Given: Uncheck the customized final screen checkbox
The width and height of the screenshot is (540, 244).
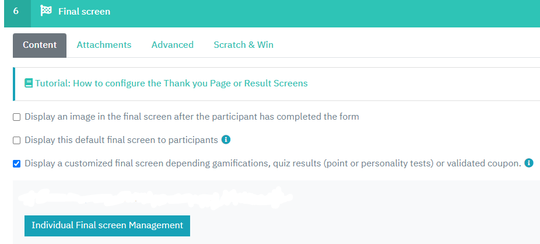Looking at the screenshot, I should click(x=16, y=163).
